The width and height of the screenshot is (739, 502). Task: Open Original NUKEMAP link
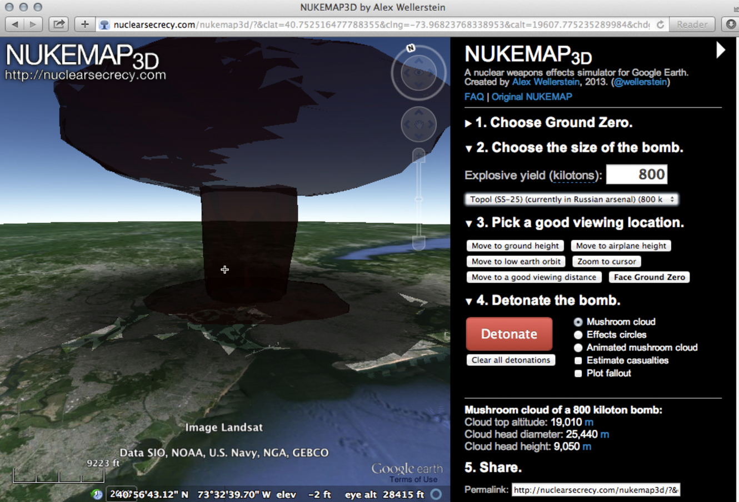[531, 97]
